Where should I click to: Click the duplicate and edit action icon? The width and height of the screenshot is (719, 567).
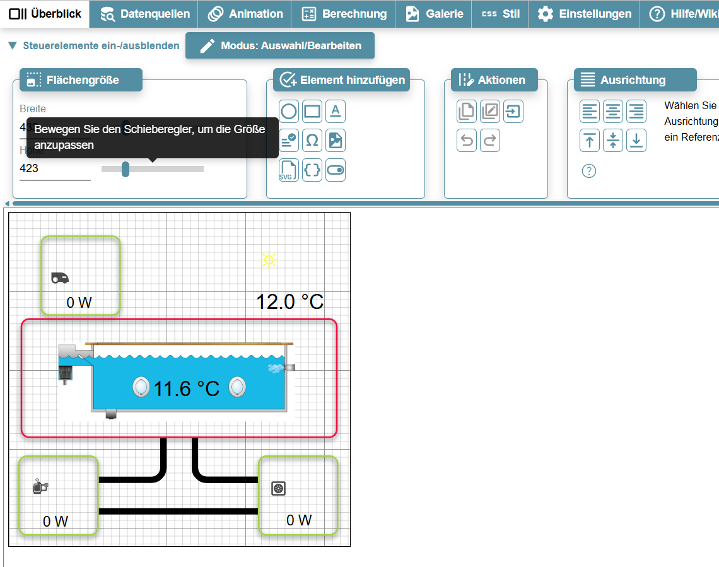click(x=490, y=112)
